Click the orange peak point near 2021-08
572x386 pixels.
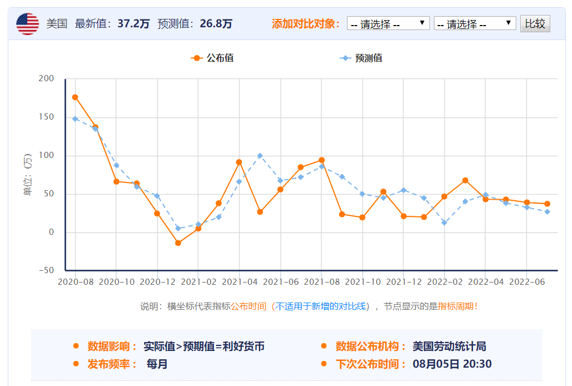[321, 160]
